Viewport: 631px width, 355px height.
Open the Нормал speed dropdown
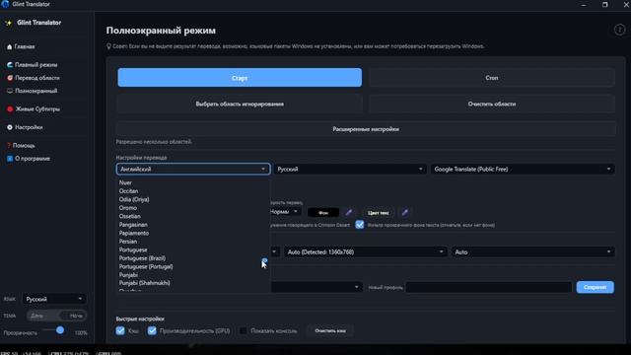(285, 212)
